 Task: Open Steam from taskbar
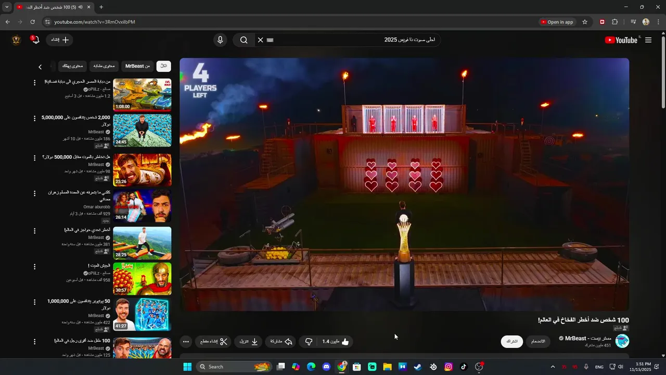click(417, 367)
